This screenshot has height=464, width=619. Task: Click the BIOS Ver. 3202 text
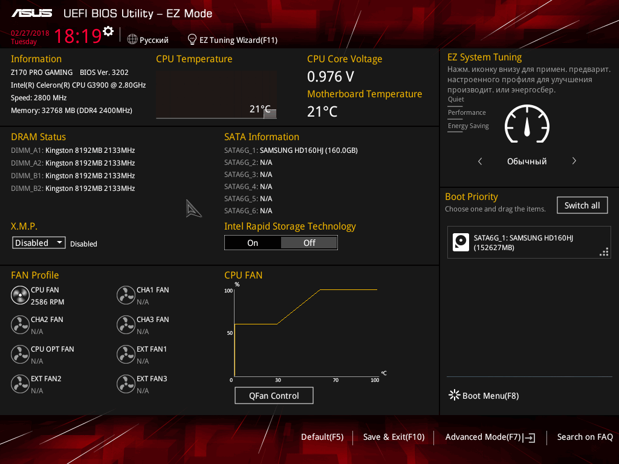pyautogui.click(x=104, y=72)
